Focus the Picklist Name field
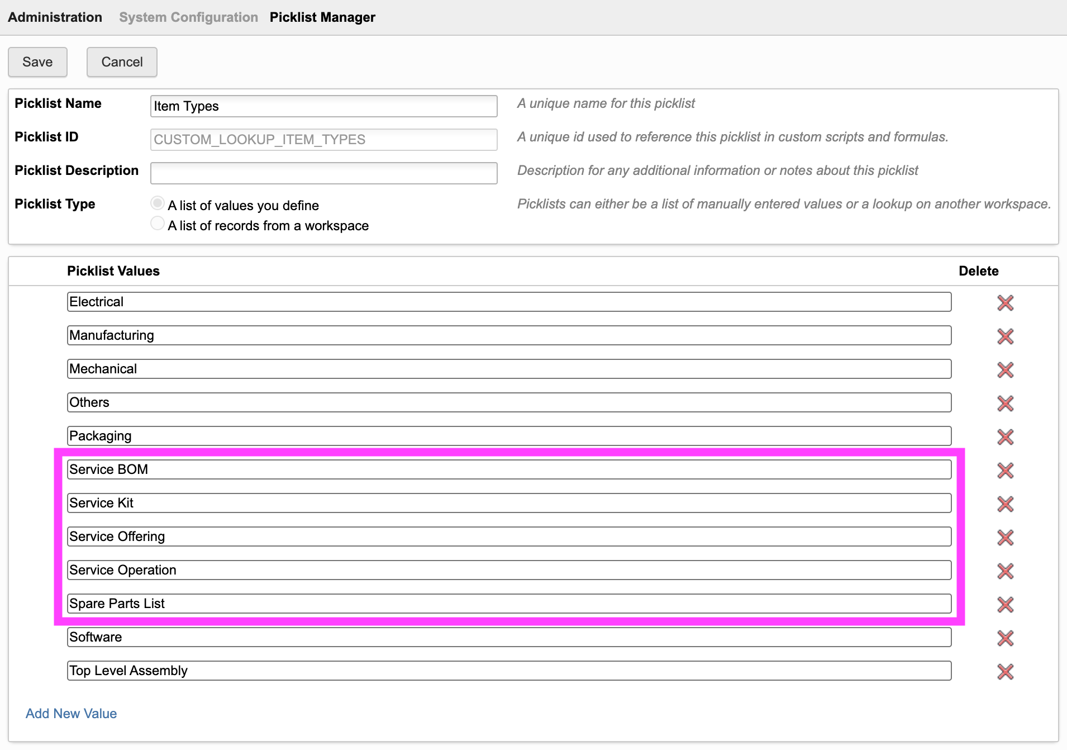 [323, 106]
